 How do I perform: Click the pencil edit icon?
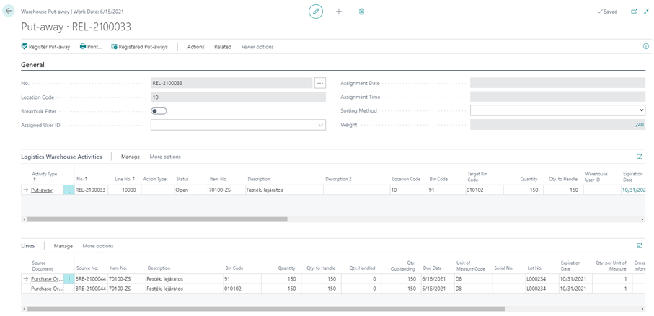point(315,12)
